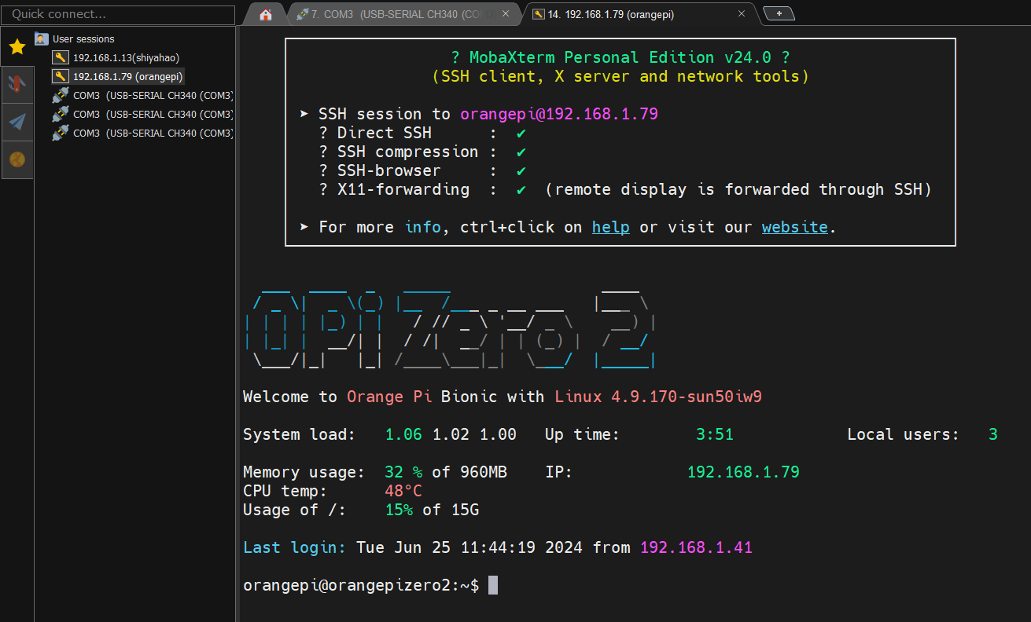Open the Sftp globe sidebar tab
This screenshot has width=1031, height=622.
pos(17,159)
